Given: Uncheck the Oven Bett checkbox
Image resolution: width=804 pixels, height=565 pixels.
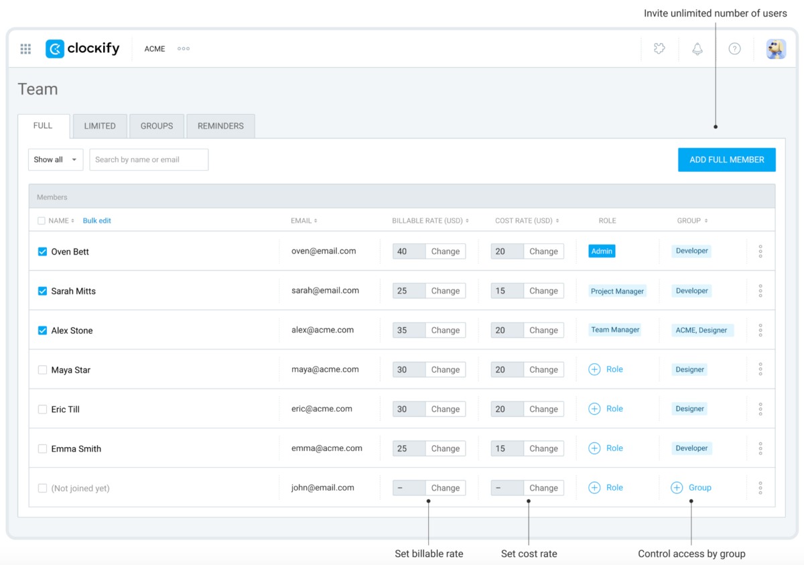Looking at the screenshot, I should [x=42, y=252].
